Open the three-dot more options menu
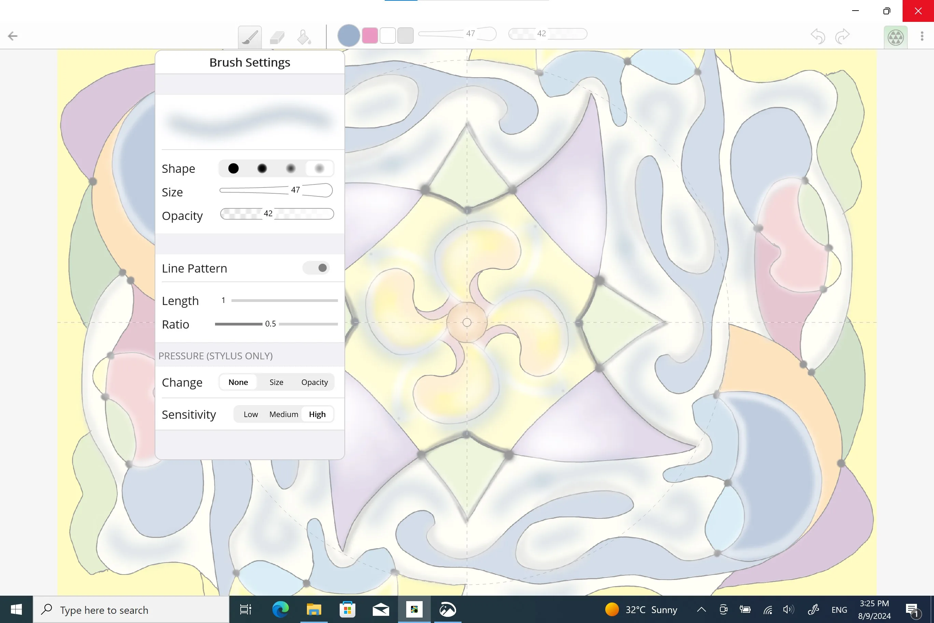Image resolution: width=934 pixels, height=623 pixels. [x=922, y=36]
